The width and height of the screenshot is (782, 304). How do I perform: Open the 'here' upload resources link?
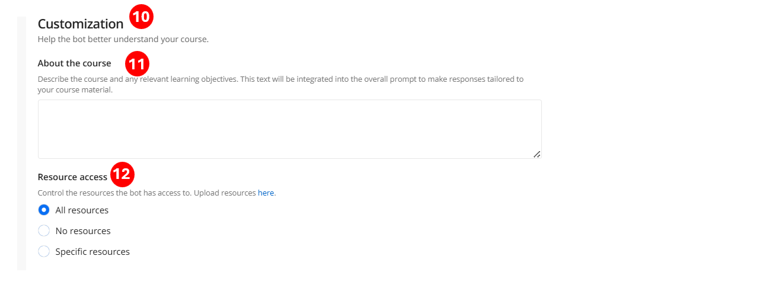[x=266, y=193]
